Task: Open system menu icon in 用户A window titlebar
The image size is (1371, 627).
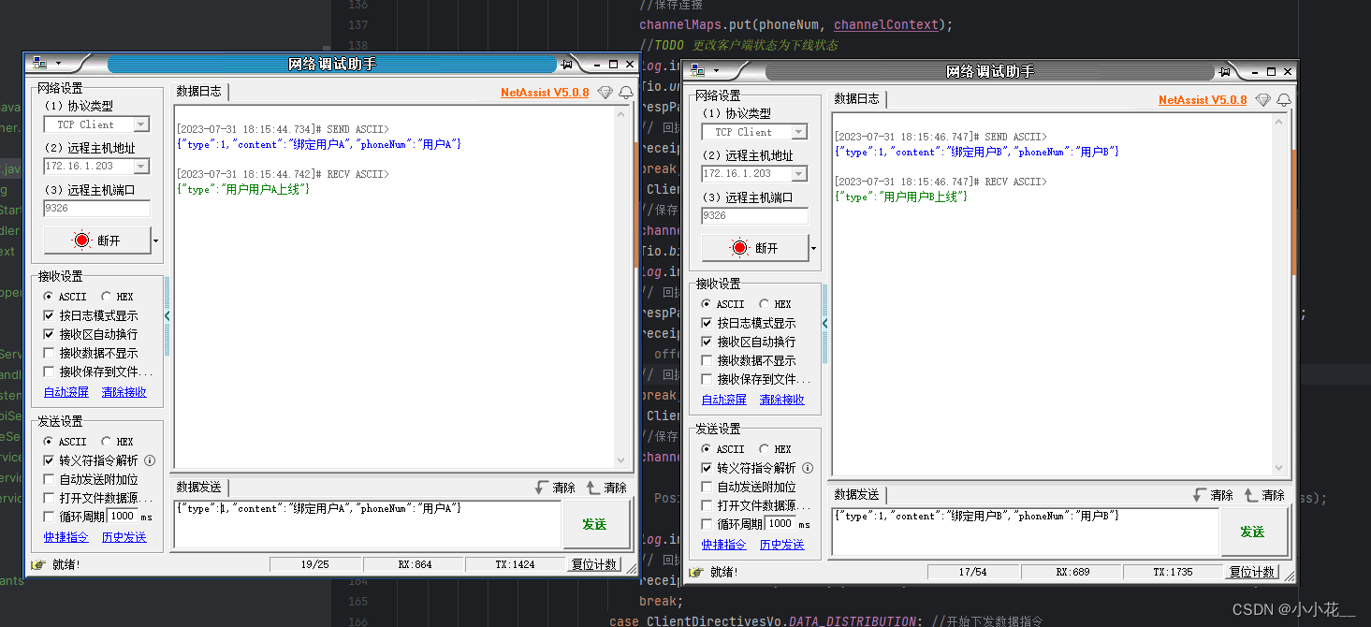Action: point(39,63)
